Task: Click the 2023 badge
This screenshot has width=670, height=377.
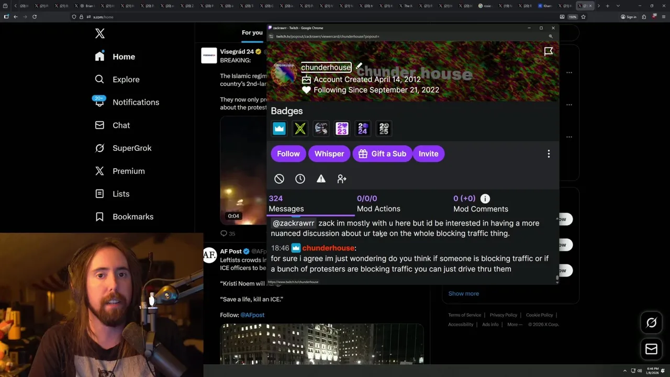Action: click(342, 128)
